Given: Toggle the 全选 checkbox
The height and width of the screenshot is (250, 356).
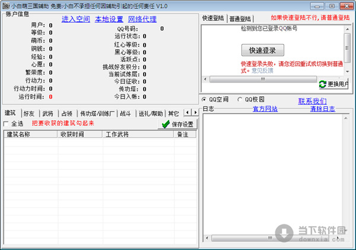Looking at the screenshot, I should pyautogui.click(x=6, y=124).
